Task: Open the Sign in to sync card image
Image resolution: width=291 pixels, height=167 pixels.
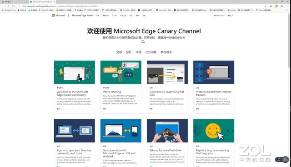Action: point(75,131)
